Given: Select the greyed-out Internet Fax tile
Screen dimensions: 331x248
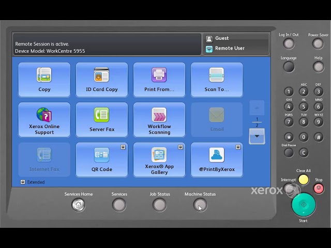Looking at the screenshot, I should click(x=44, y=160).
